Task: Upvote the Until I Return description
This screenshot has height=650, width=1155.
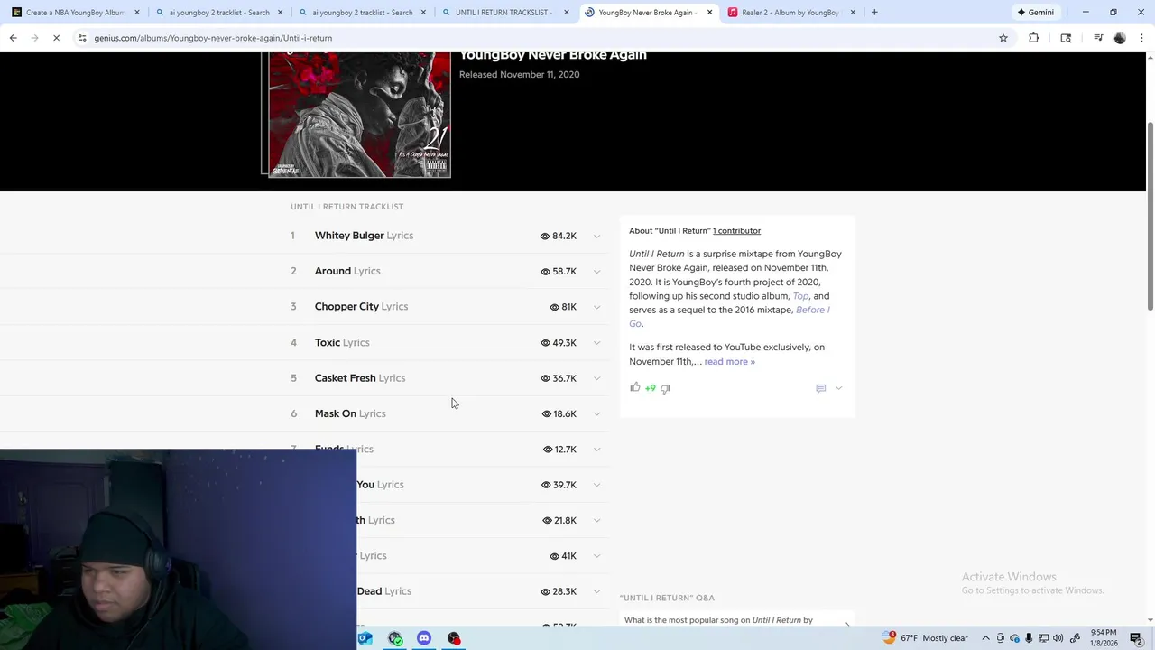Action: click(x=635, y=387)
